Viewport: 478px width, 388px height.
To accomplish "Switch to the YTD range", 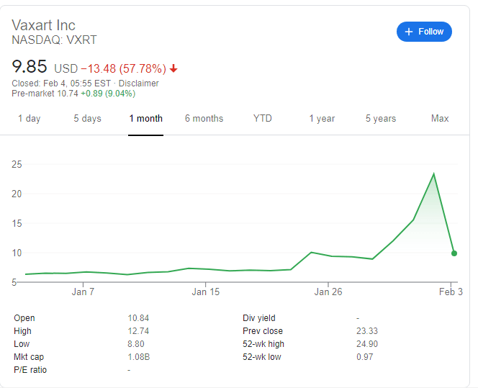I will click(x=263, y=119).
